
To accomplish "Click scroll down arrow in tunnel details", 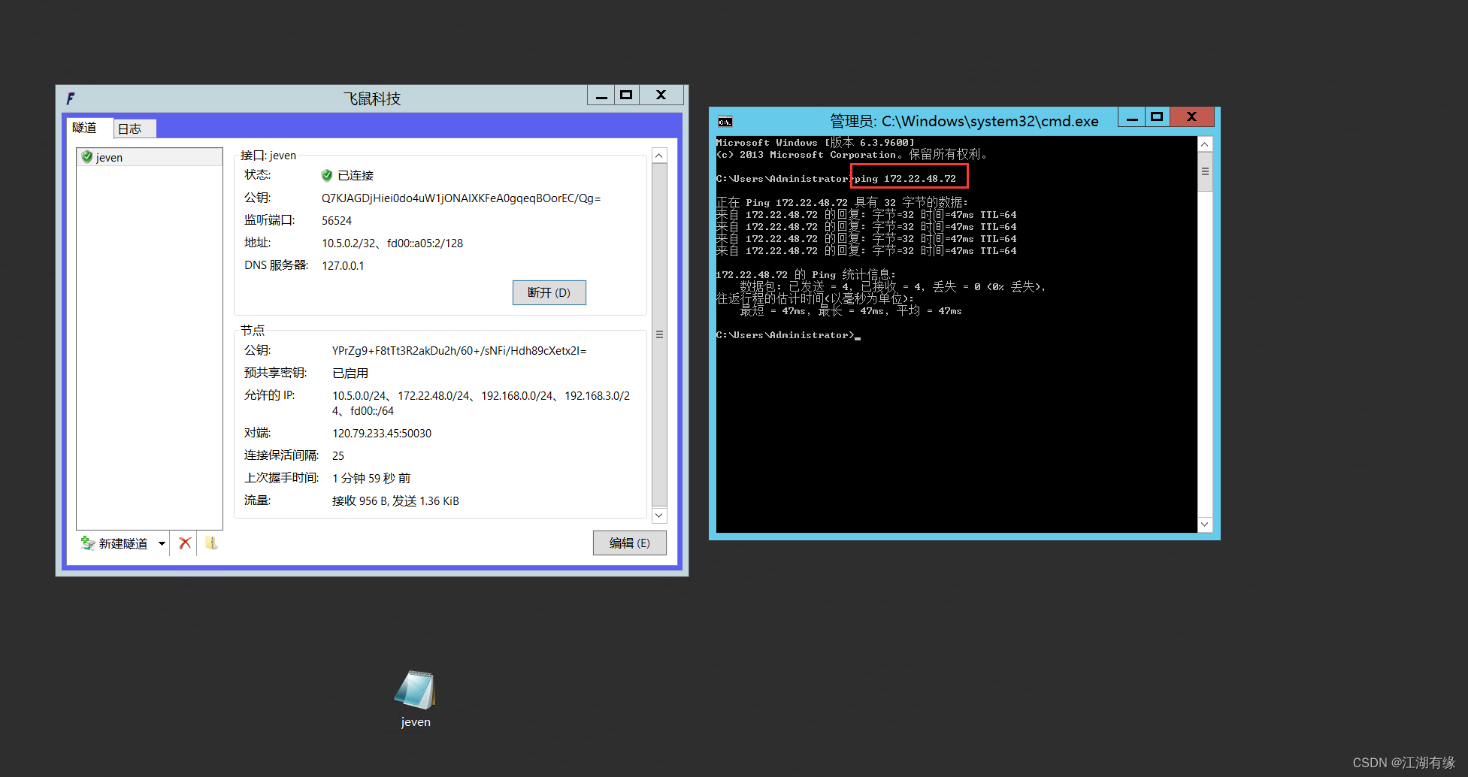I will (659, 515).
